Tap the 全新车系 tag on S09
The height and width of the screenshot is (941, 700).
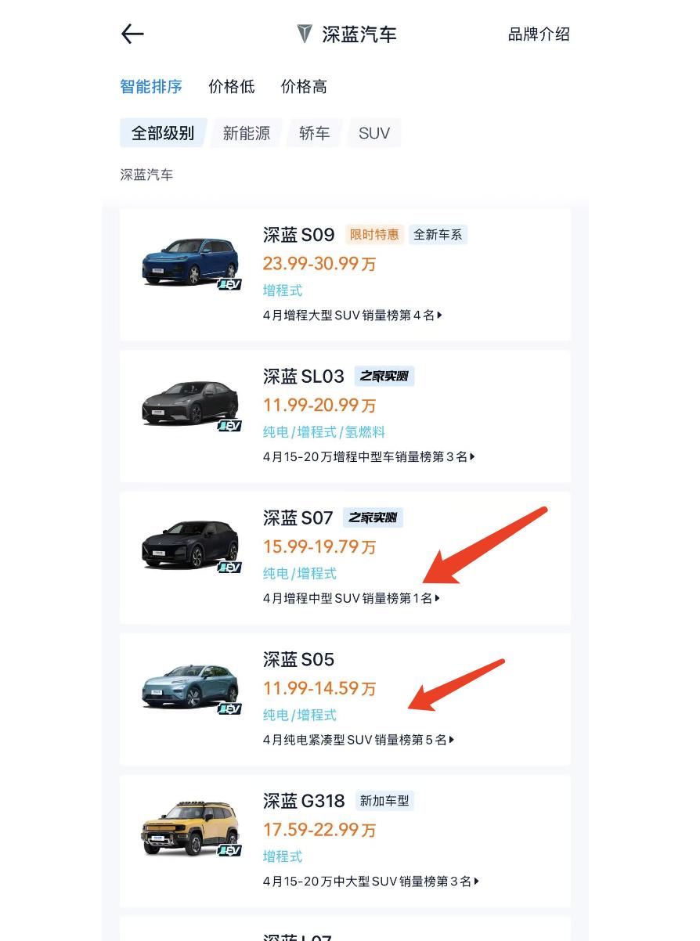[x=438, y=235]
